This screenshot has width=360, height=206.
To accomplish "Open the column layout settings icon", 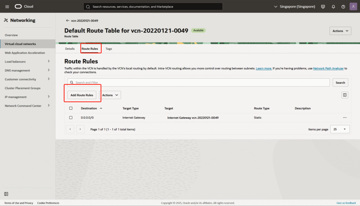I will (345, 95).
